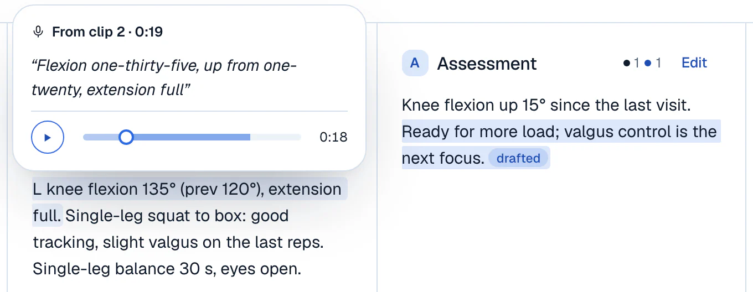
Task: Select the Assessment section heading
Action: pos(487,64)
